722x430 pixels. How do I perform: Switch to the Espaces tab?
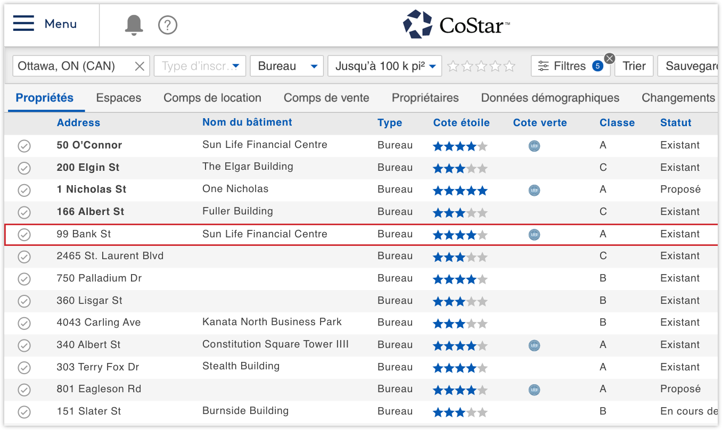[119, 98]
